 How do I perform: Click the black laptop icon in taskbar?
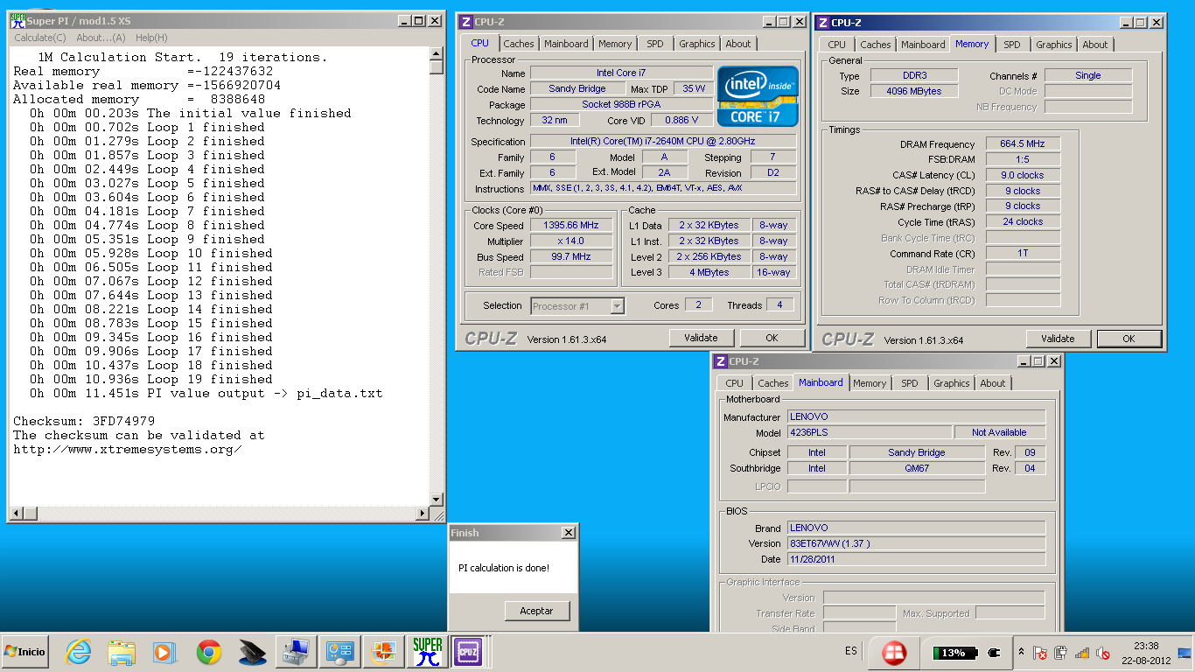[x=252, y=652]
